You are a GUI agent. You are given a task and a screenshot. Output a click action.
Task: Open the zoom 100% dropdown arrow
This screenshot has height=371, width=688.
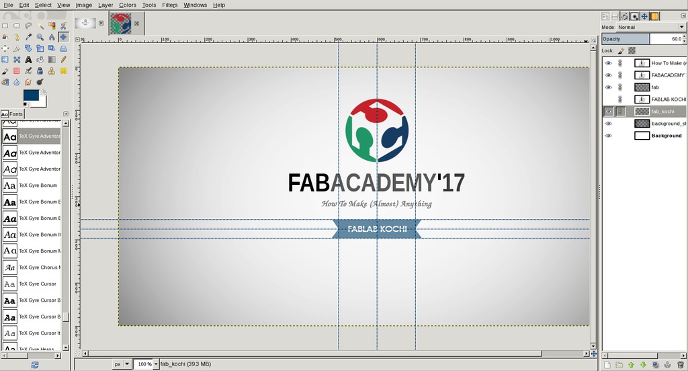point(156,364)
